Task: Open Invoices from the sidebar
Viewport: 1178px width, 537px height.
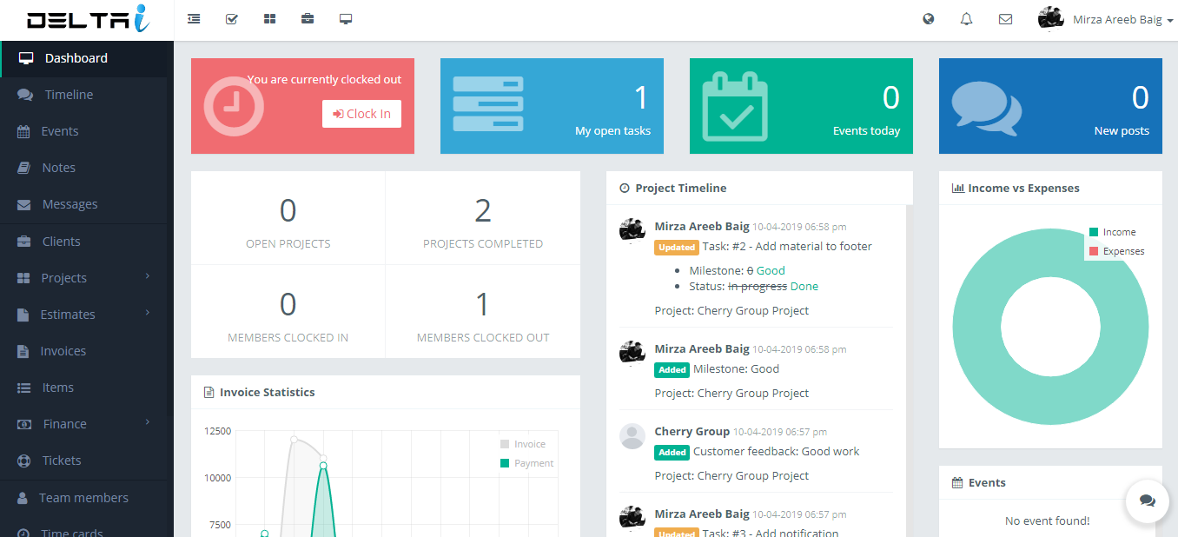Action: (x=63, y=351)
